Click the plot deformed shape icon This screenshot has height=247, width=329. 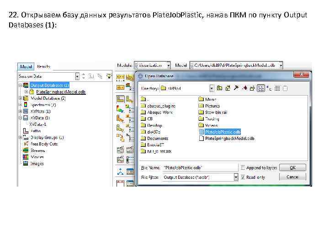[x=130, y=99]
